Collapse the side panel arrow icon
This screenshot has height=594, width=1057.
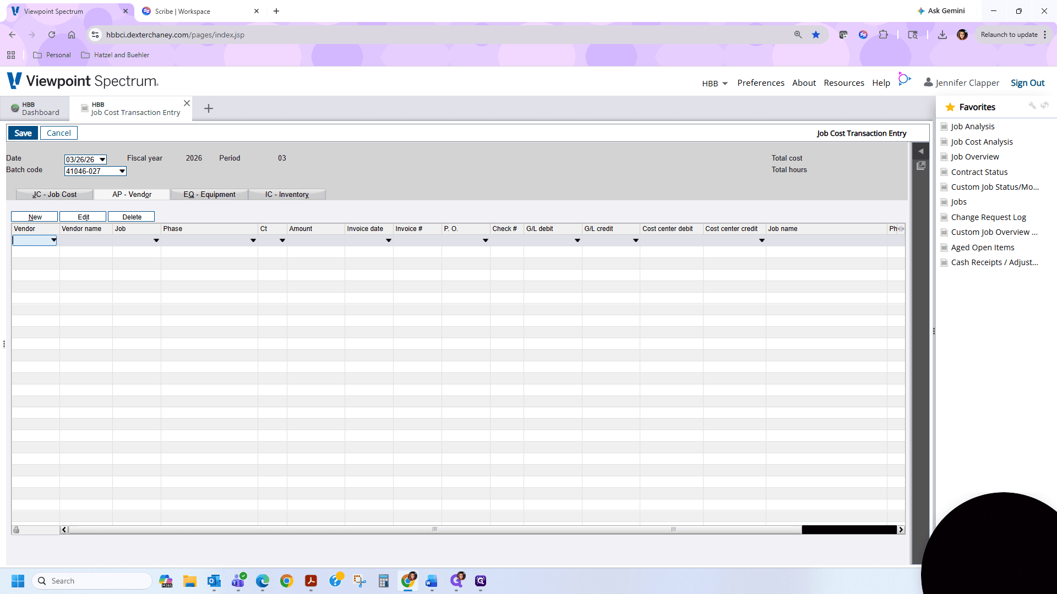tap(920, 151)
